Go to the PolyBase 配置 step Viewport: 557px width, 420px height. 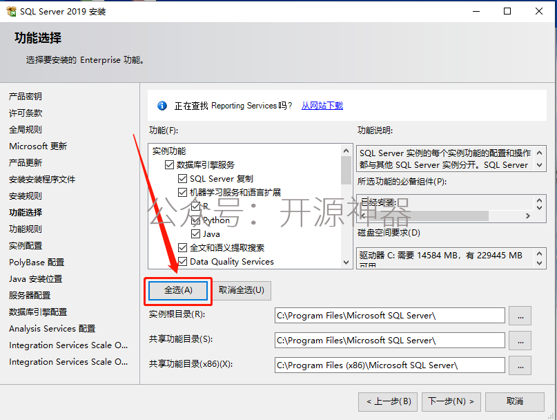37,262
